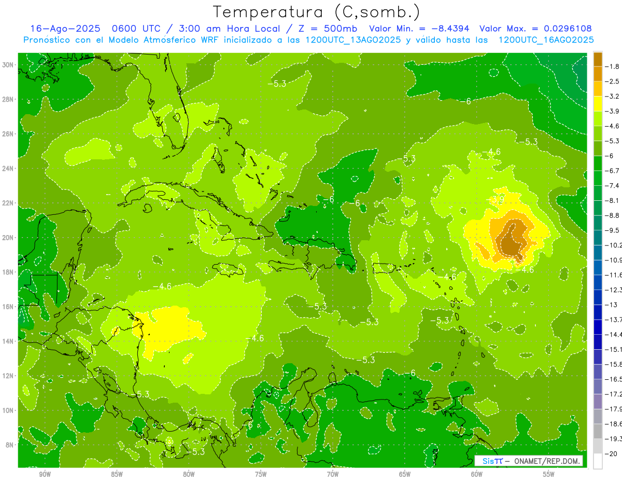The width and height of the screenshot is (622, 481).
Task: Click the "16N" latitude label
Action: pyautogui.click(x=8, y=307)
